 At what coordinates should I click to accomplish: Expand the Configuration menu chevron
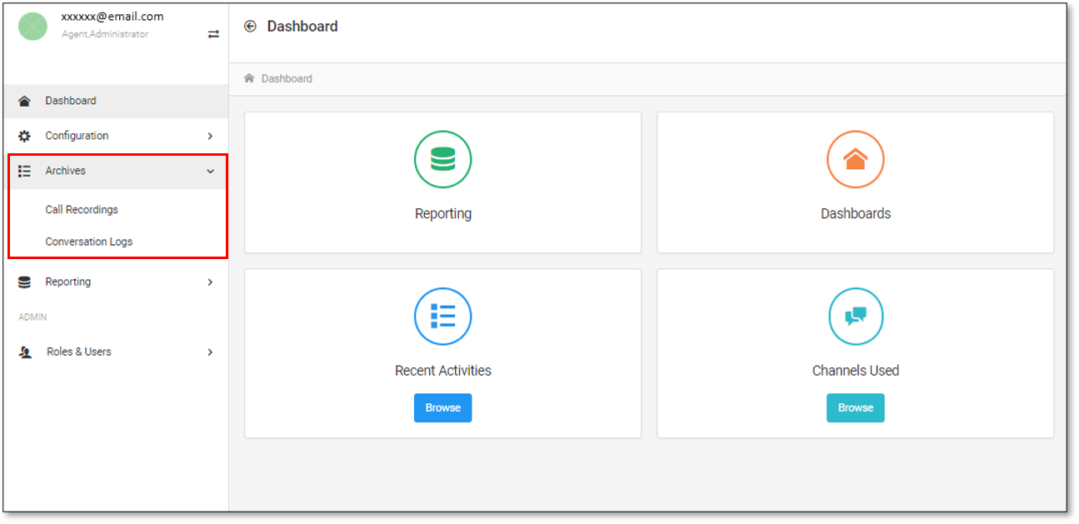[210, 136]
